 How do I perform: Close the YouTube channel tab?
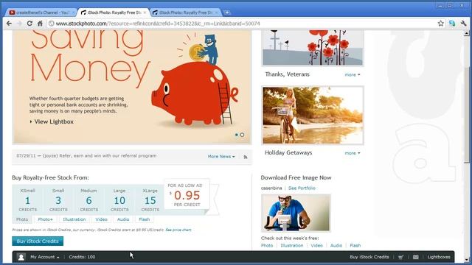tap(73, 13)
